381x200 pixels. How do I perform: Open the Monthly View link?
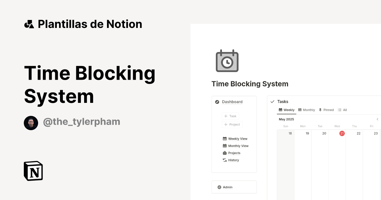click(238, 146)
